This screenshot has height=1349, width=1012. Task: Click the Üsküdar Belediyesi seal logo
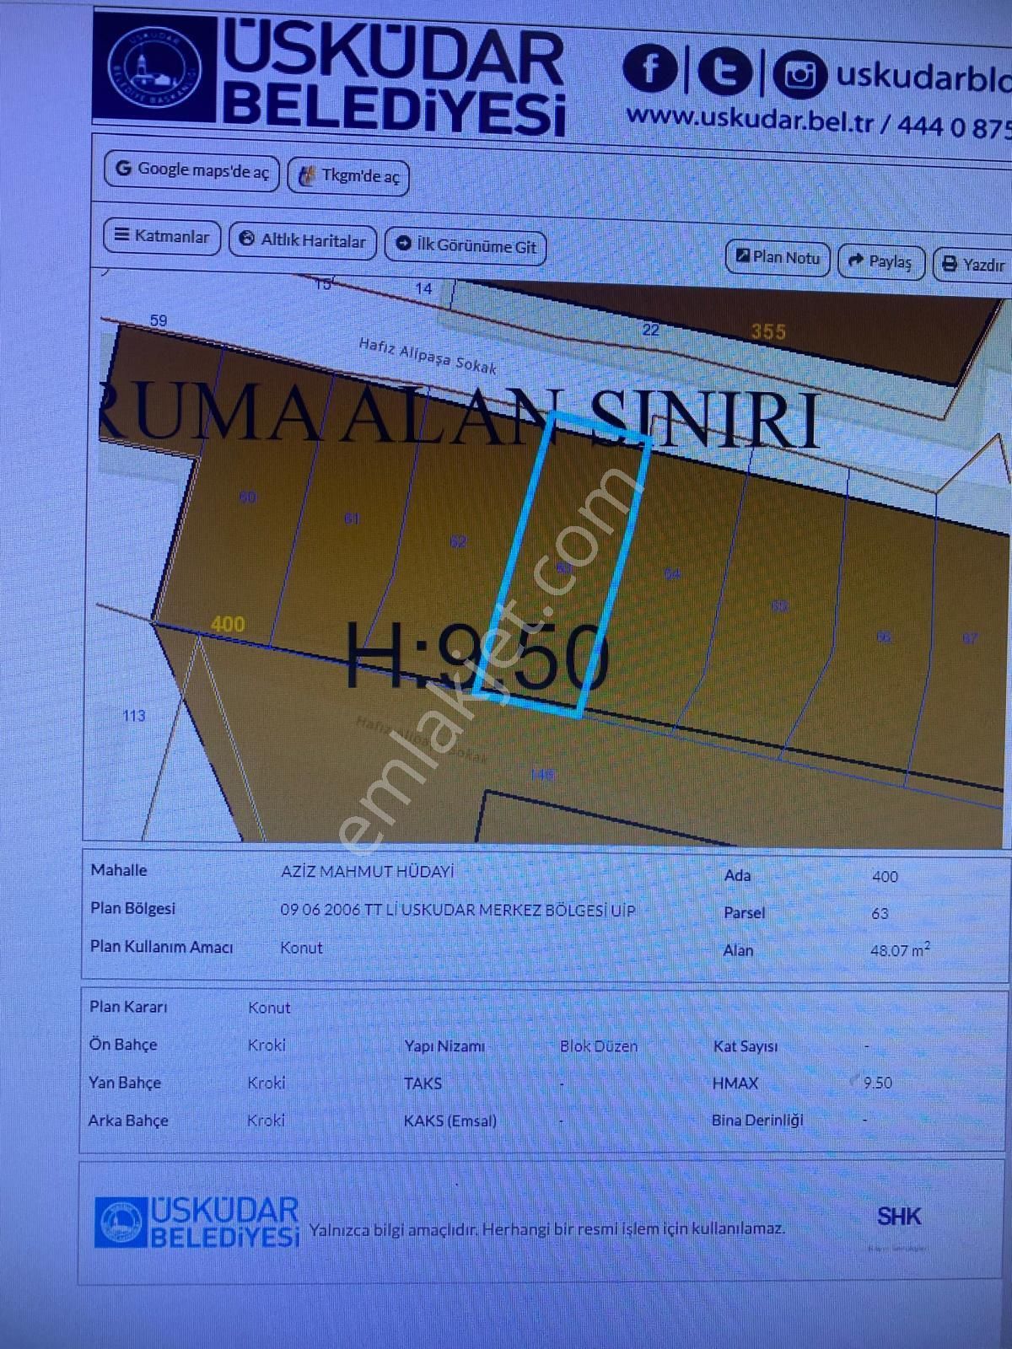pyautogui.click(x=156, y=68)
